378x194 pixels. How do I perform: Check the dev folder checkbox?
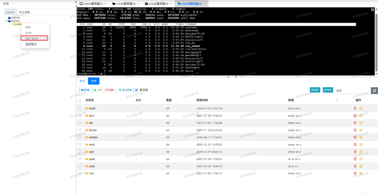(80, 116)
